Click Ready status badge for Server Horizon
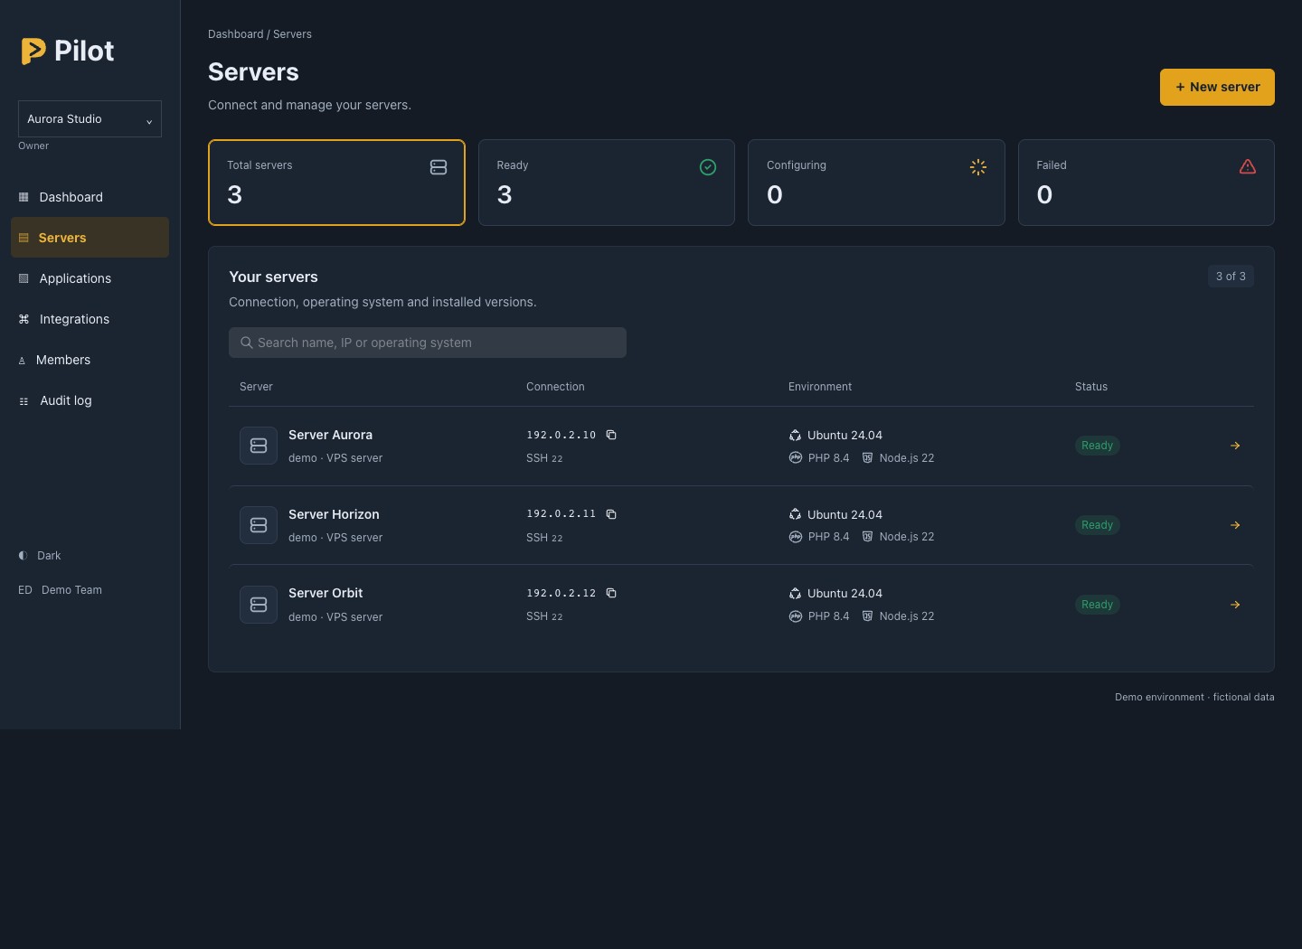Screen dimensions: 1302x949 (x=1097, y=525)
